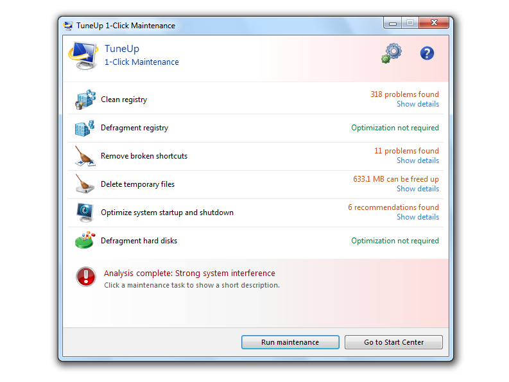Select the Delete temporary files broom icon
This screenshot has width=509, height=382.
pyautogui.click(x=85, y=184)
